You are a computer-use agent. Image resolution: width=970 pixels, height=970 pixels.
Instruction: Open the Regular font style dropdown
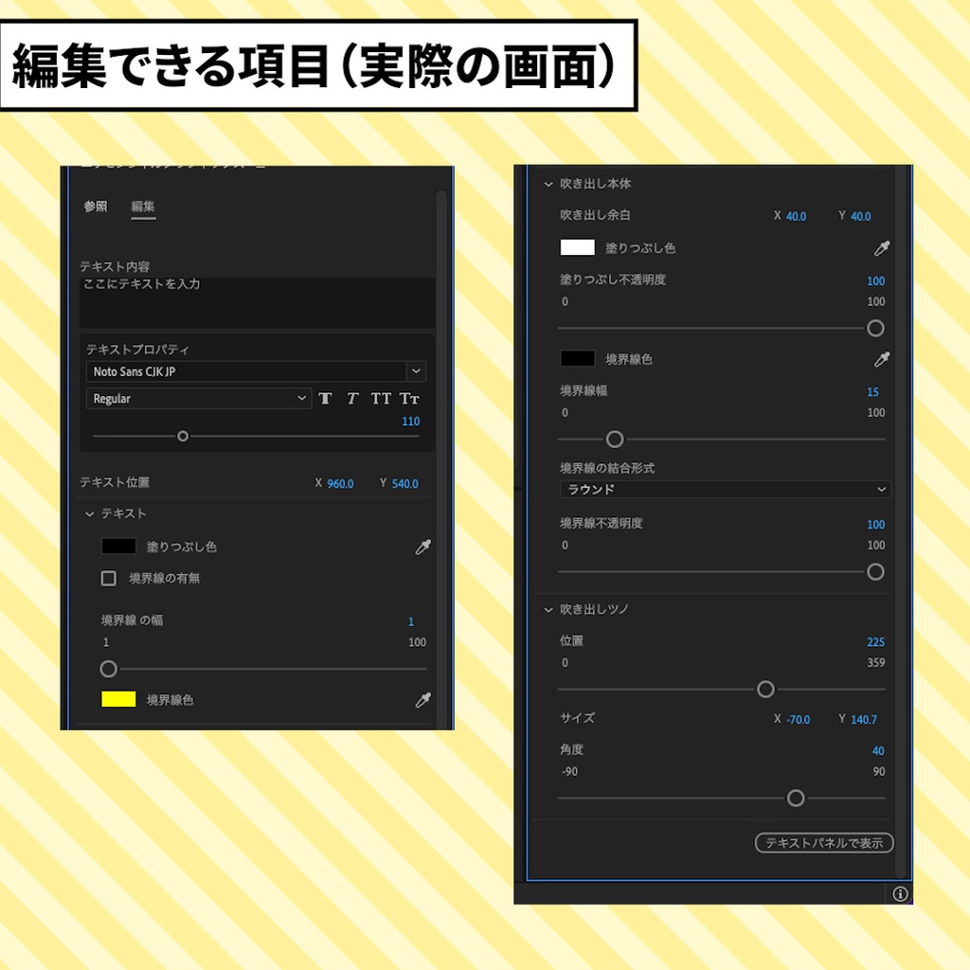198,399
